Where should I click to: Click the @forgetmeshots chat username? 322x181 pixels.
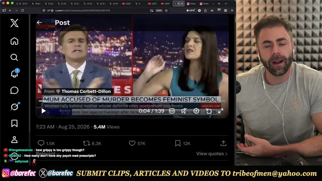[21, 150]
